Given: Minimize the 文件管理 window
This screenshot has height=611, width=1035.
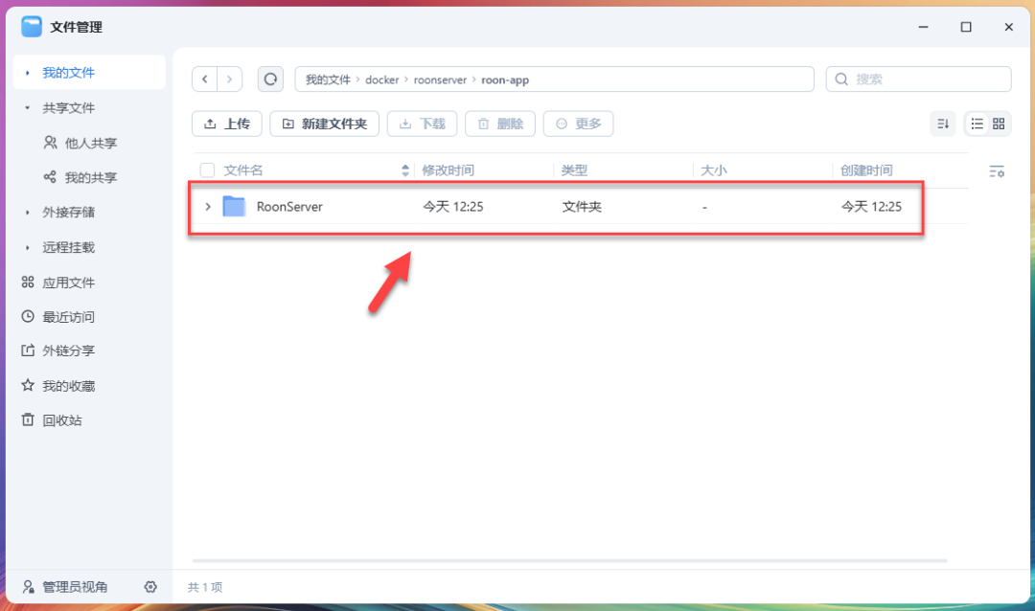Looking at the screenshot, I should (x=924, y=27).
